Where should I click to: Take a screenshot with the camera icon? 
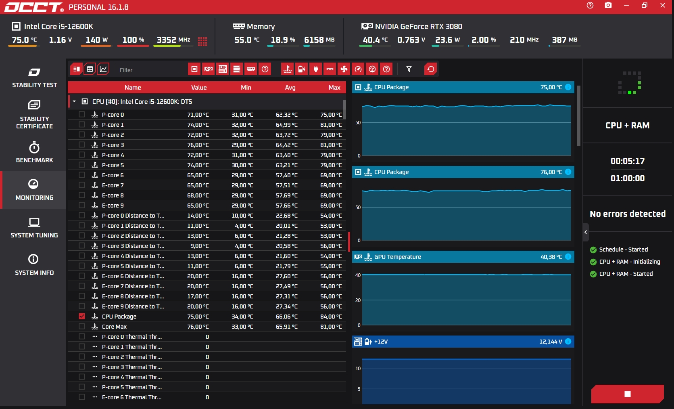coord(608,5)
